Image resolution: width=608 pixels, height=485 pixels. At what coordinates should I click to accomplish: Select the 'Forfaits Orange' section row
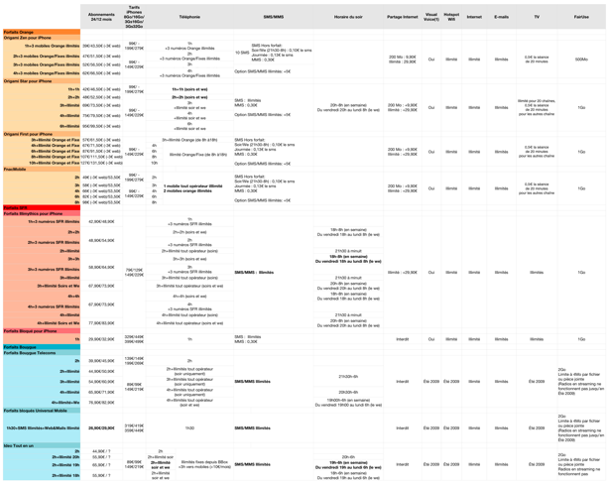[42, 32]
